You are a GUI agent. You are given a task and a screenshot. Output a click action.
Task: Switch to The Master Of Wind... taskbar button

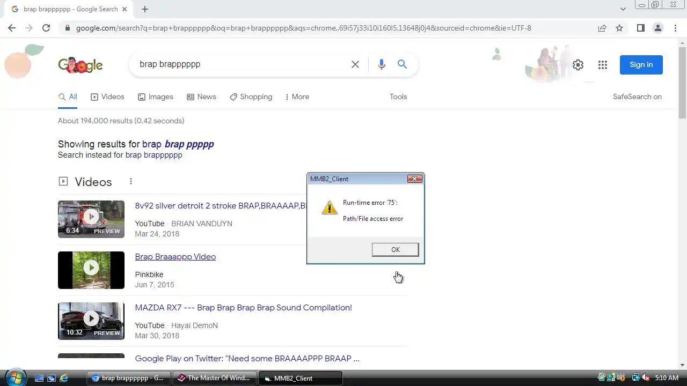tap(215, 378)
